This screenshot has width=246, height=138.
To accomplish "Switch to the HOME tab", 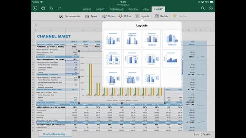I will pyautogui.click(x=87, y=10).
